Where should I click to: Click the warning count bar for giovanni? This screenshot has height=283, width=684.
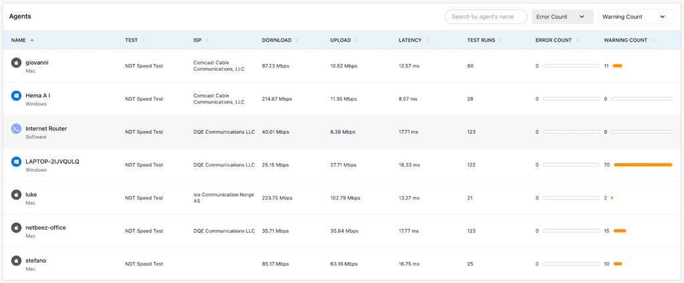(617, 65)
